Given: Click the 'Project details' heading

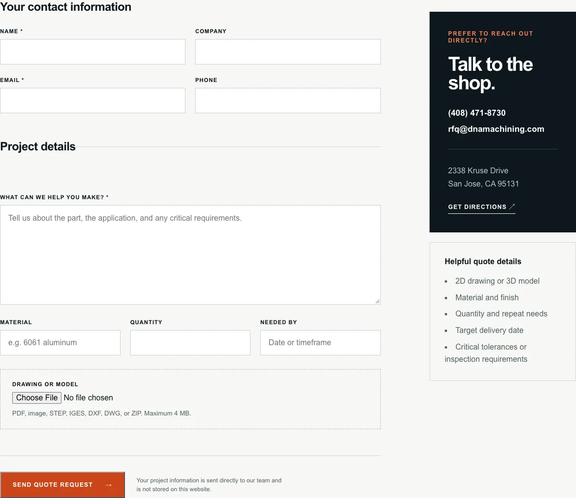Looking at the screenshot, I should click(x=38, y=146).
